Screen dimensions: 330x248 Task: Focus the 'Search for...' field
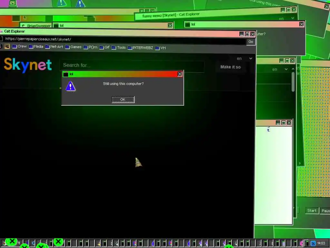tap(132, 65)
